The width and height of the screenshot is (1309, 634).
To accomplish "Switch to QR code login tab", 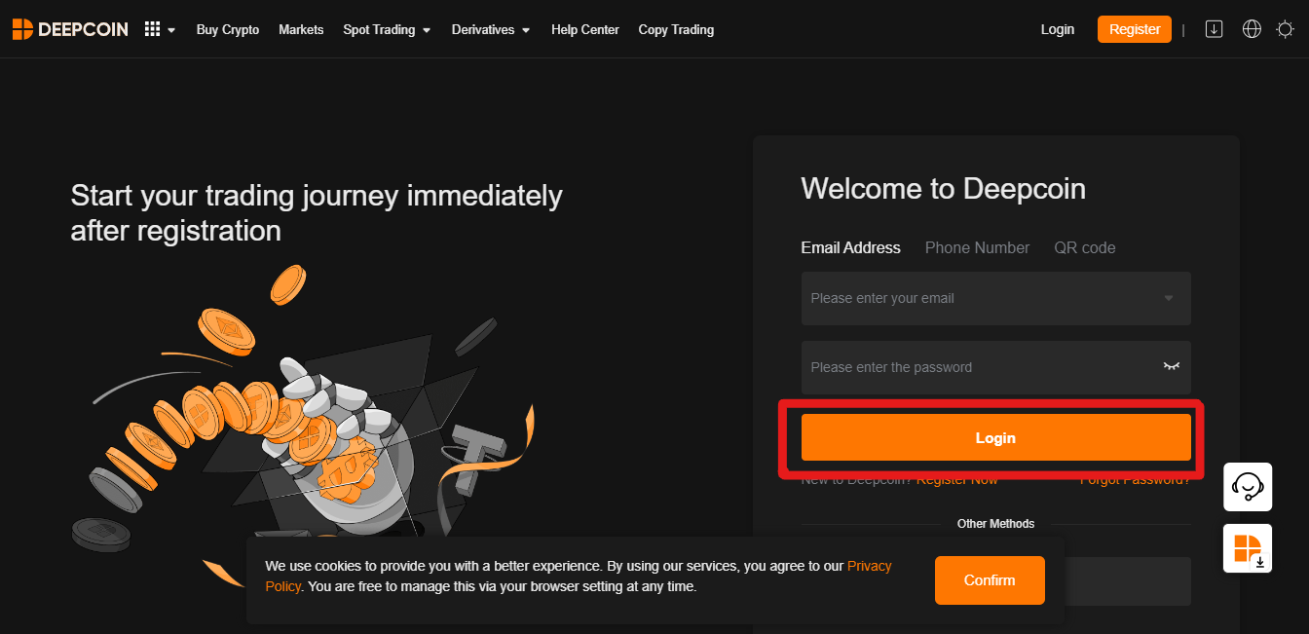I will pyautogui.click(x=1085, y=247).
